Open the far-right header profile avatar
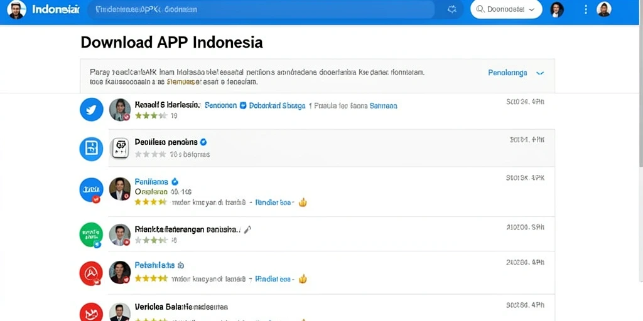 tap(603, 9)
